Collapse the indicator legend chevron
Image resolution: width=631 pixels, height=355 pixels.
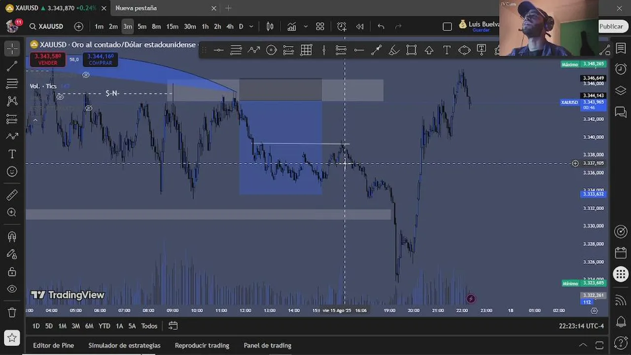pos(35,119)
